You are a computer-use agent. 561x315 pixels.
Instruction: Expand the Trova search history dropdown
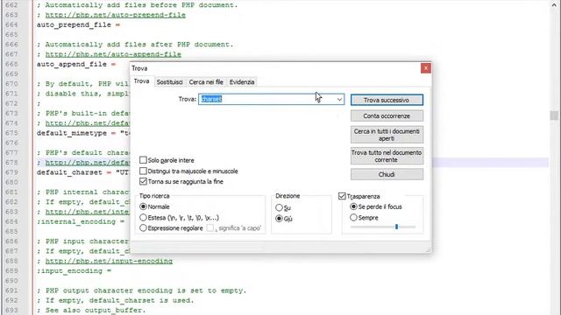[x=339, y=99]
